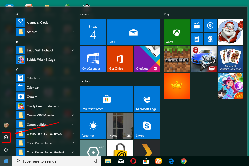Screen dimensions: 249x166
Task: Click the Windows Start button
Action: click(x=6, y=161)
